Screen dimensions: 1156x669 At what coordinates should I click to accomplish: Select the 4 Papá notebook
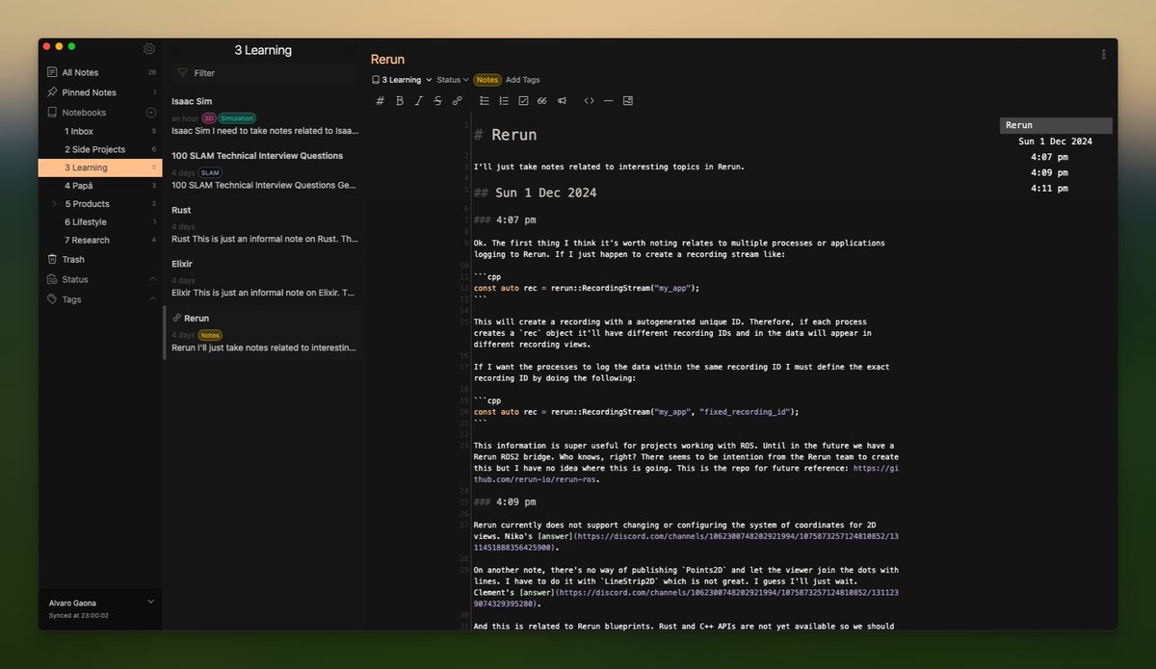100,186
